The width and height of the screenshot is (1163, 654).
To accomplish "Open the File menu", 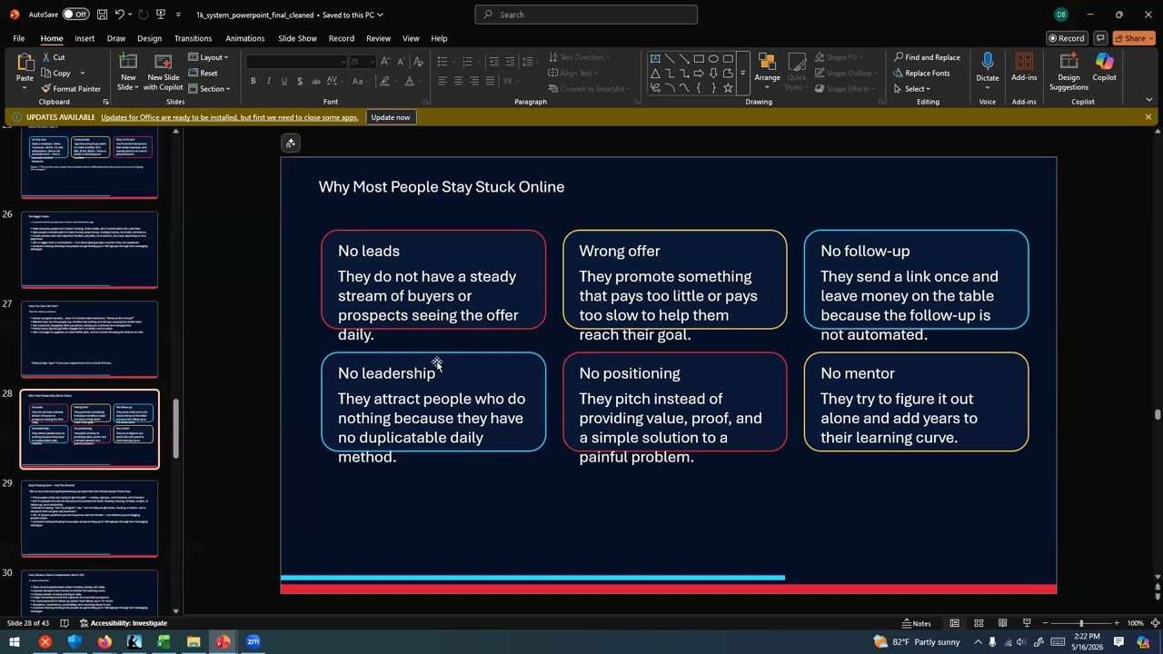I will click(x=19, y=38).
